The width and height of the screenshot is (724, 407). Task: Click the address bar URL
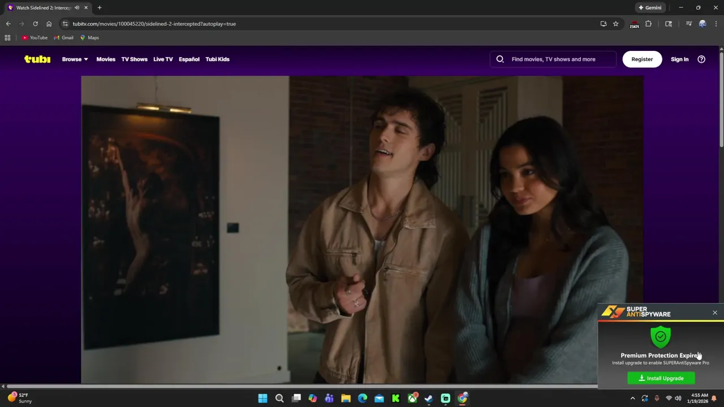coord(154,24)
